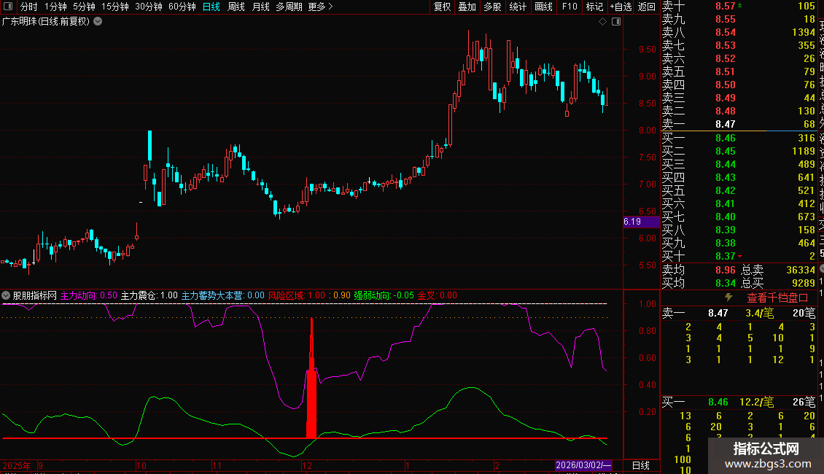Click the lightning bolt quick-trade icon
Screen dimensions: 824x474
728,298
